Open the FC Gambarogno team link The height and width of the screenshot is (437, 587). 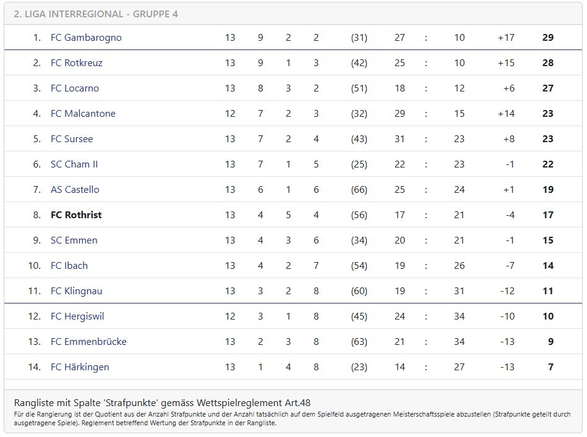[86, 38]
